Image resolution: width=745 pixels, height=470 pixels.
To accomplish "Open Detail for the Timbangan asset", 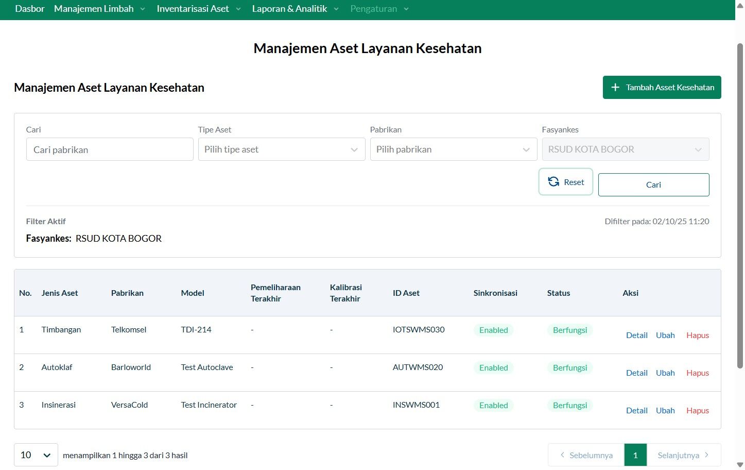I will click(636, 335).
